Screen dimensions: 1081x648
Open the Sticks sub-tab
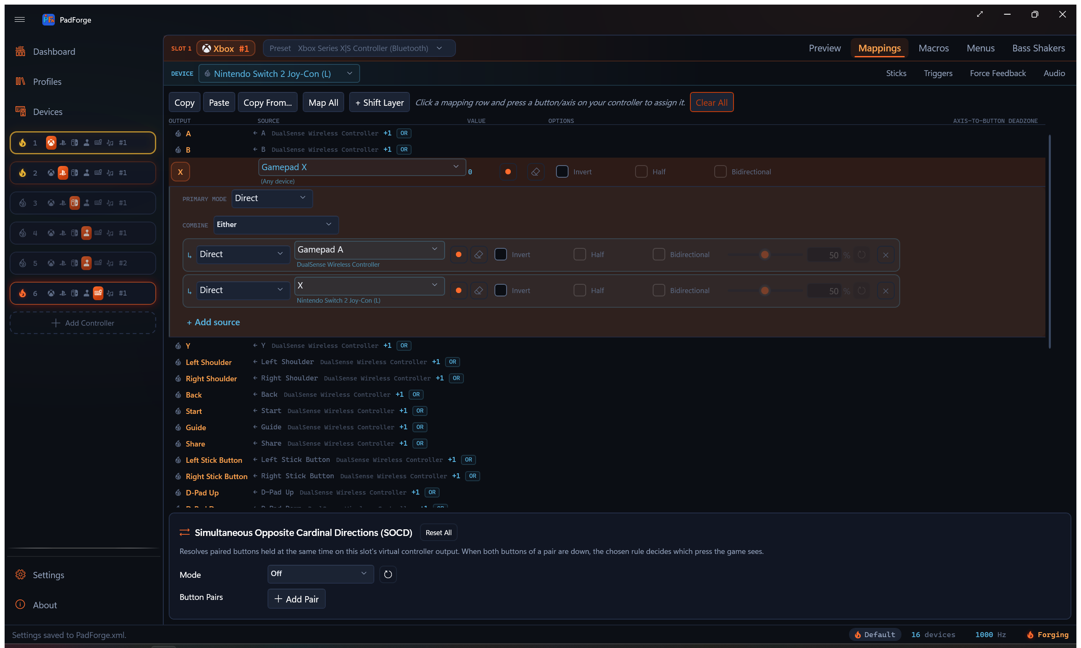pos(896,73)
